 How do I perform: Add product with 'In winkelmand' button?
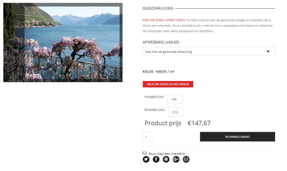(237, 137)
